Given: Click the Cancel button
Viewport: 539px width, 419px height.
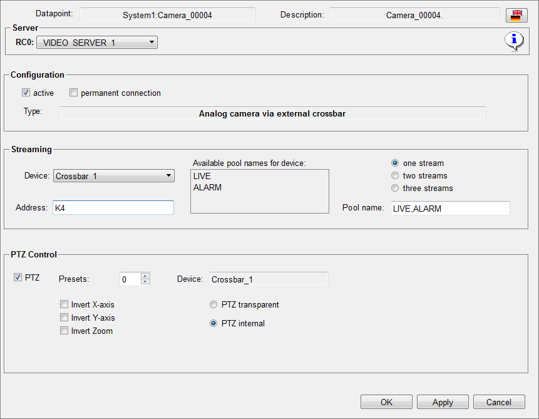Looking at the screenshot, I should pos(498,402).
